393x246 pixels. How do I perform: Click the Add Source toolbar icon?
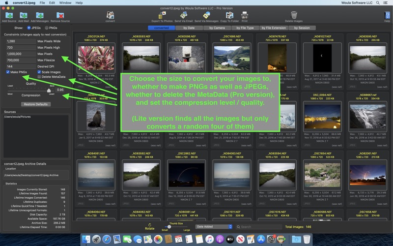(x=9, y=16)
